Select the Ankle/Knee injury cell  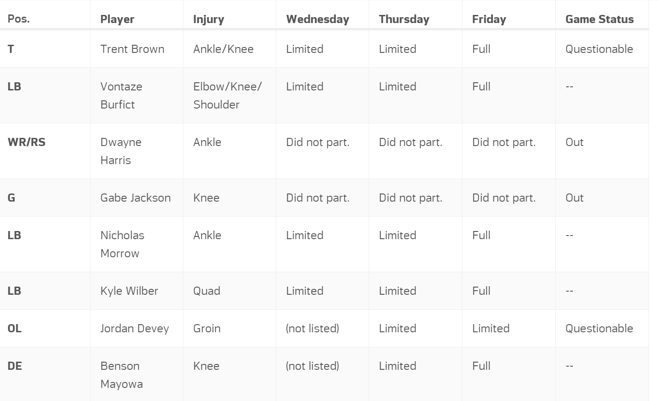pyautogui.click(x=223, y=49)
